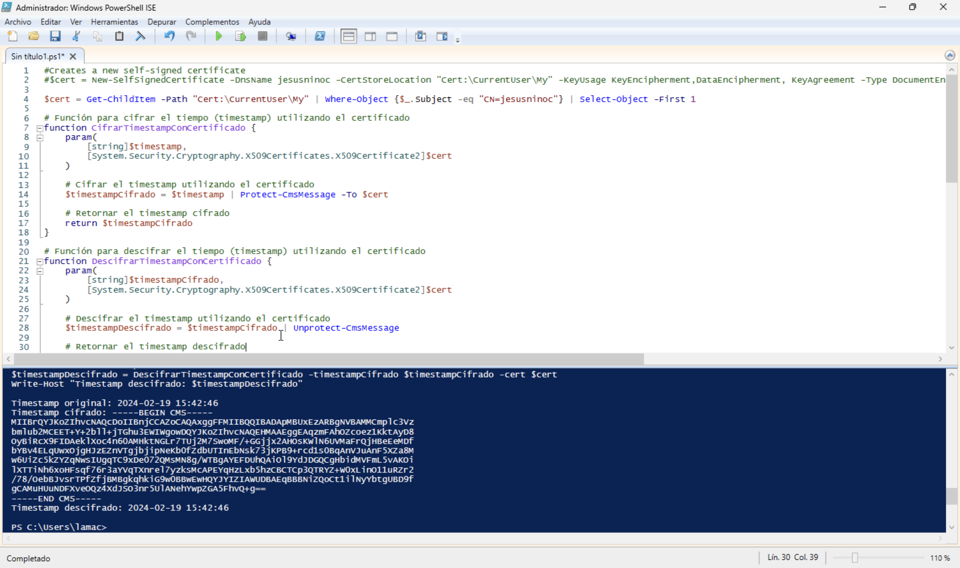Screen dimensions: 960x568
Task: Collapse the param block at line 8
Action: coord(41,137)
